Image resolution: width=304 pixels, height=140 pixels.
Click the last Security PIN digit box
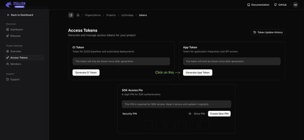click(204, 125)
